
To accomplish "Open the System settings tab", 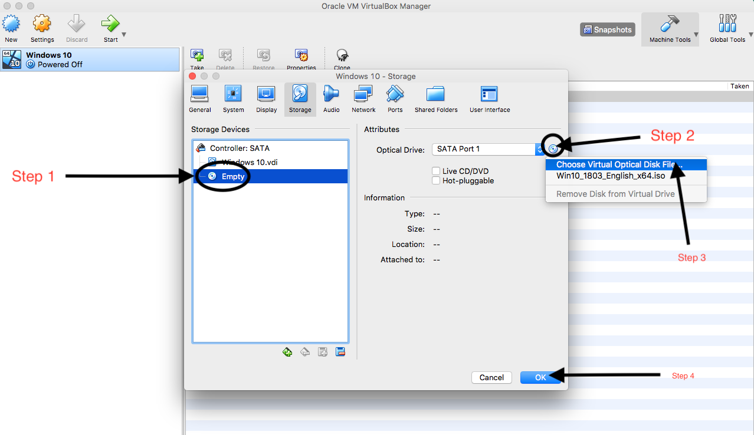I will [x=234, y=99].
